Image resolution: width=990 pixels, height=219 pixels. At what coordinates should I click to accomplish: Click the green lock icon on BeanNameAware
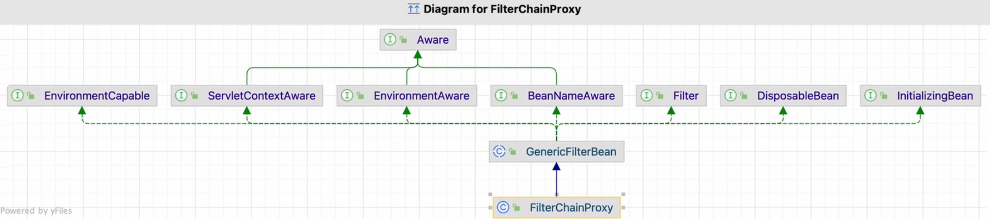coord(514,96)
